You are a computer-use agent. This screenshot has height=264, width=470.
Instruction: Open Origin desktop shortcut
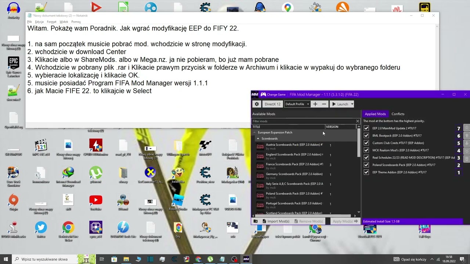coord(14,202)
